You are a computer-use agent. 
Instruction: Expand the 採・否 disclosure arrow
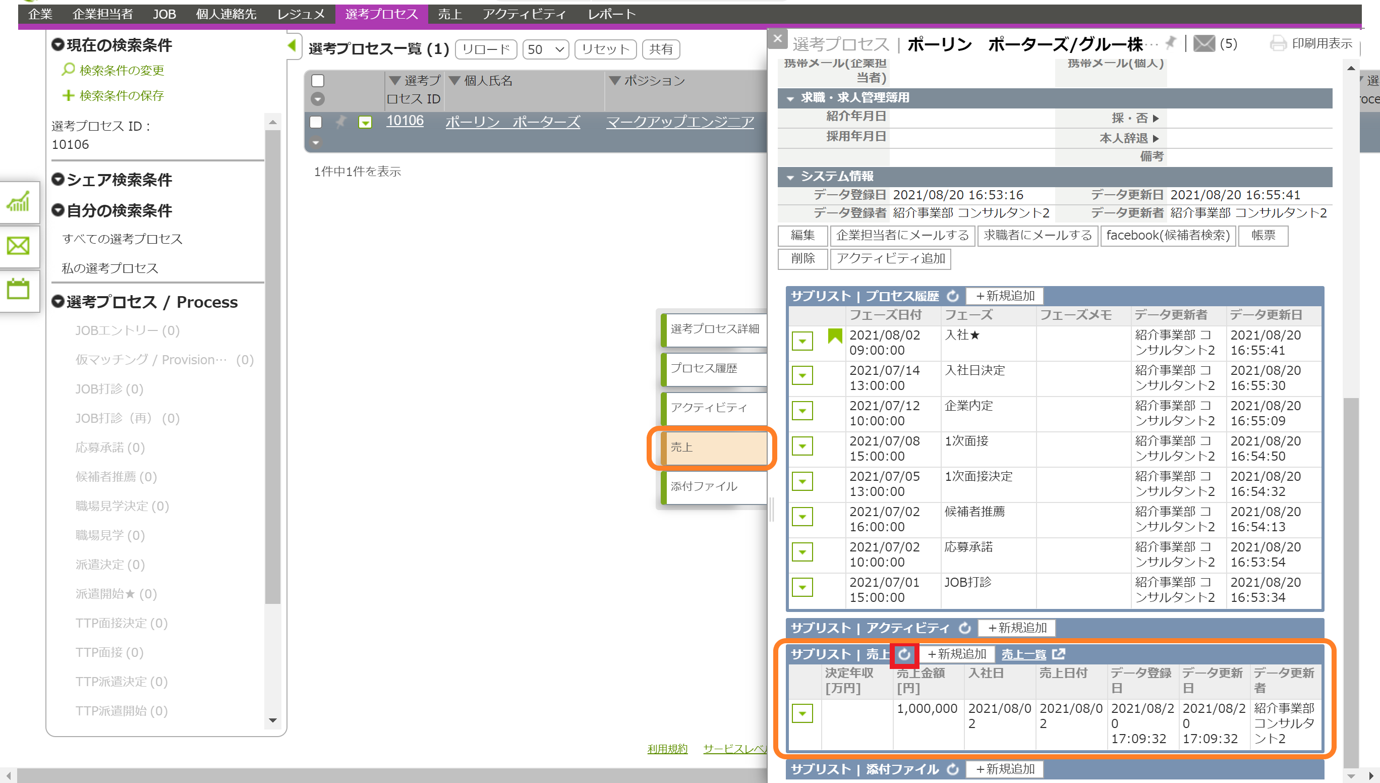pyautogui.click(x=1156, y=118)
